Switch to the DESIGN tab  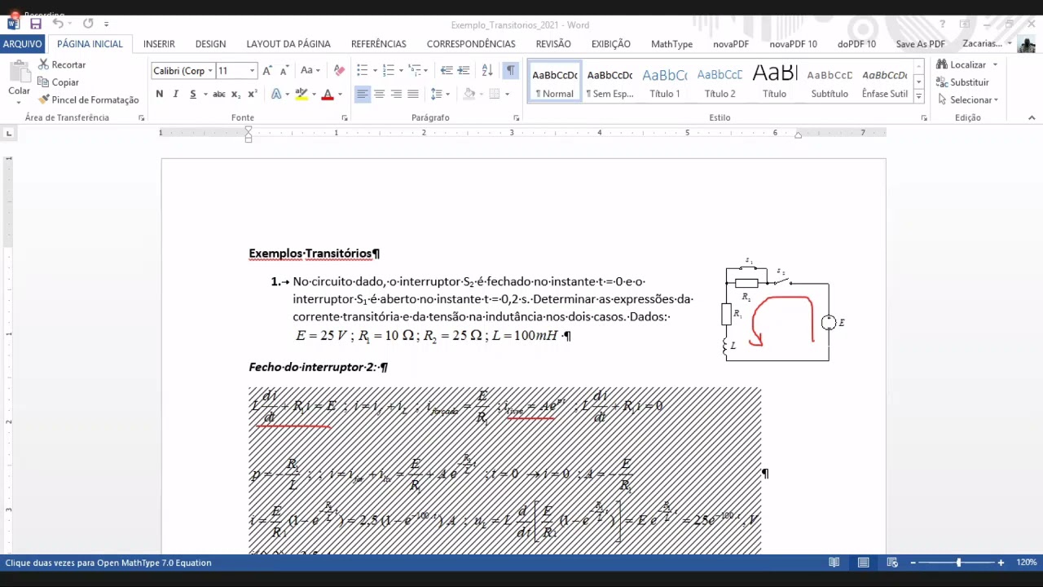click(210, 44)
